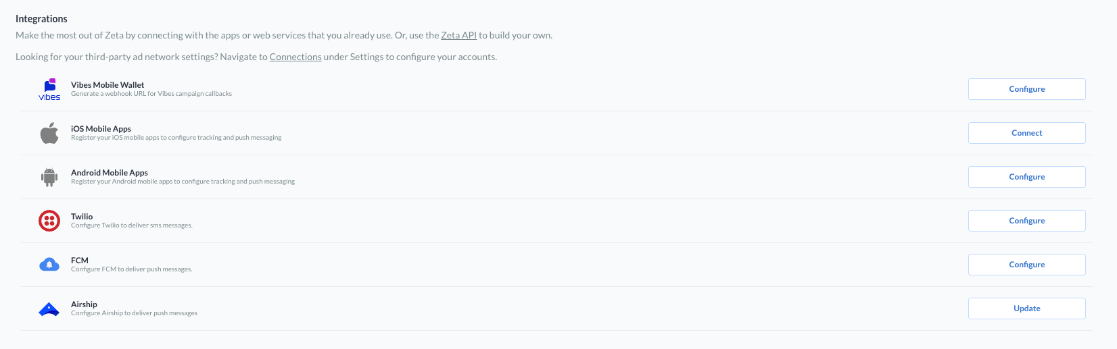
Task: Click the Integrations page heading
Action: click(x=41, y=19)
